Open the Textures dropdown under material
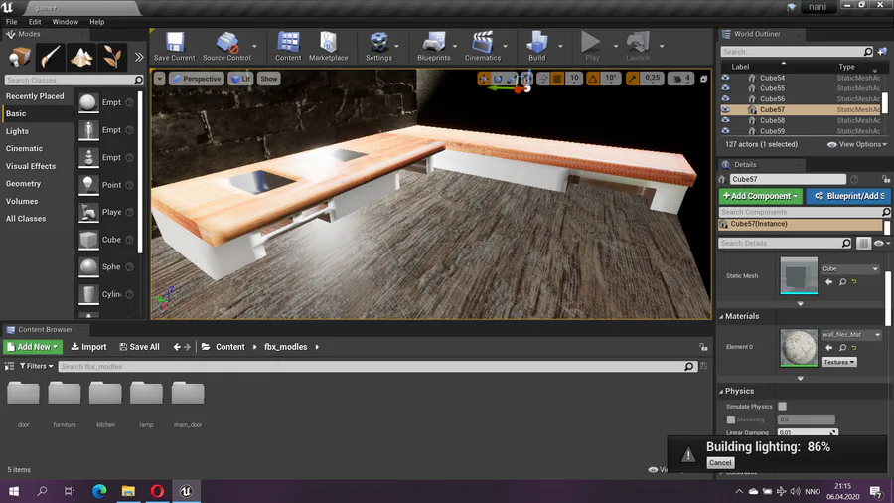The image size is (894, 503). 839,362
